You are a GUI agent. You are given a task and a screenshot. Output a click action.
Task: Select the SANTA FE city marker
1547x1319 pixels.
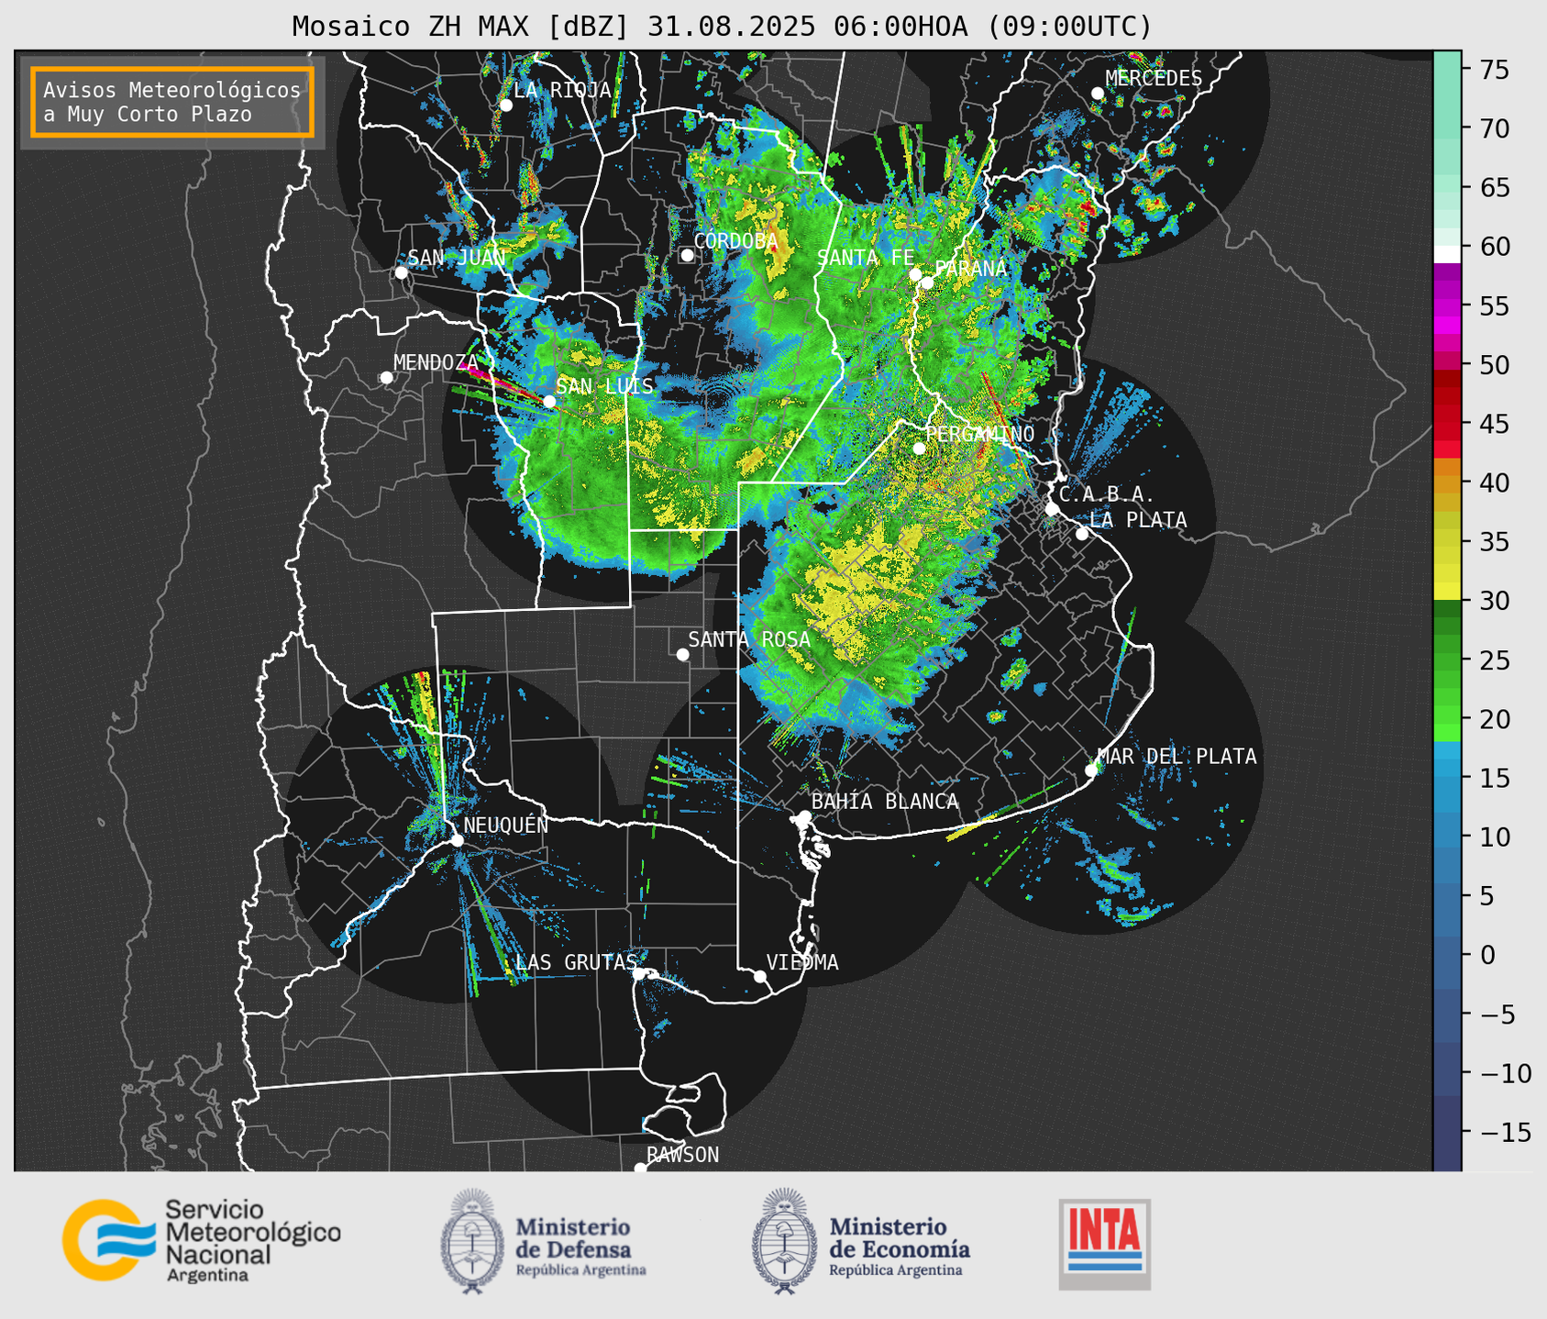coord(915,274)
